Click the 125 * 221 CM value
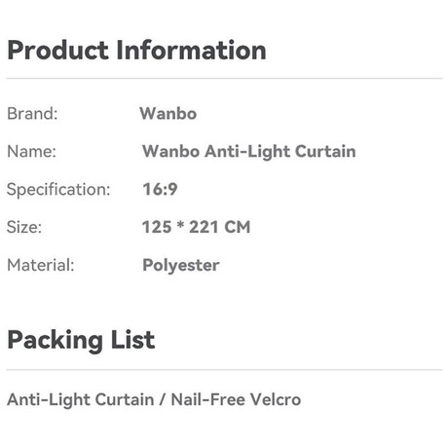 click(197, 227)
